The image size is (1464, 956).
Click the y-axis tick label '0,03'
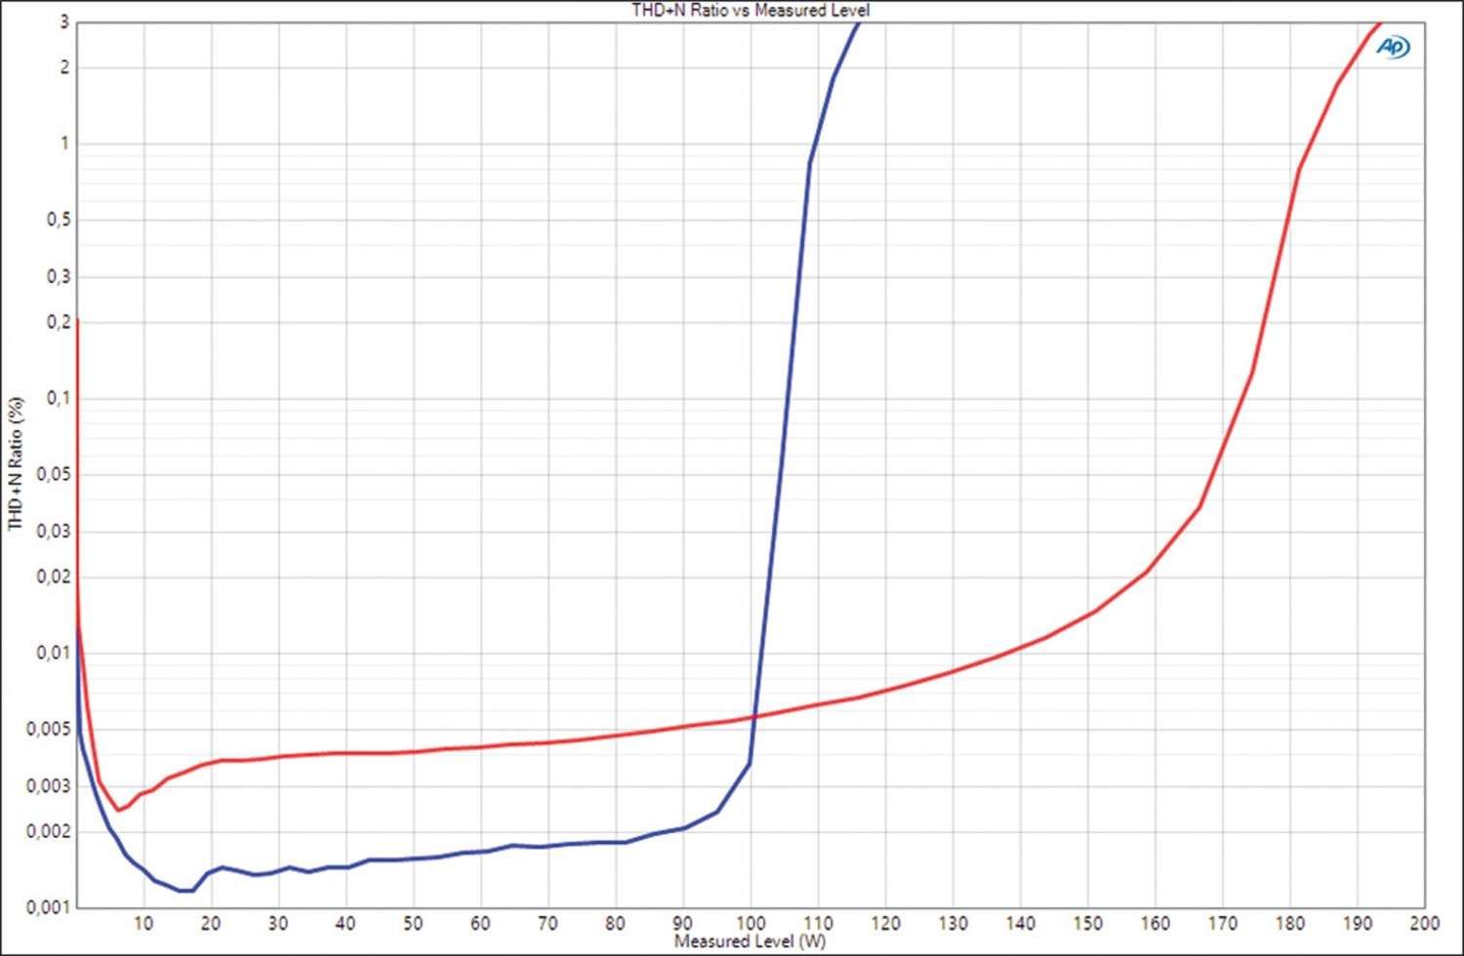click(54, 532)
